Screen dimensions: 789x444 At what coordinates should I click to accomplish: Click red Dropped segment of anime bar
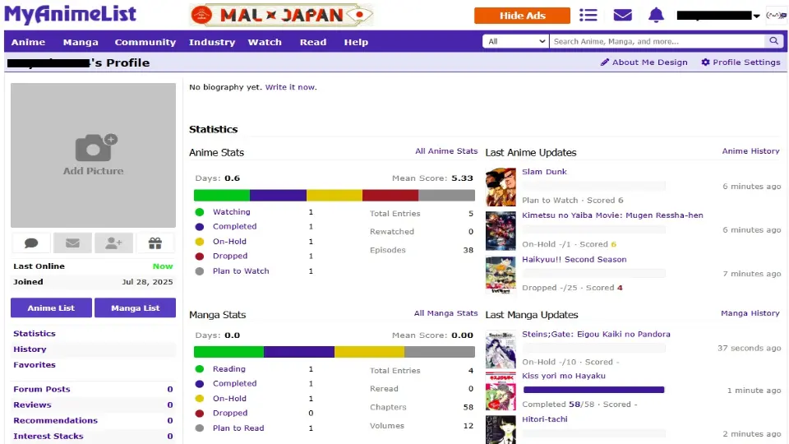coord(390,196)
